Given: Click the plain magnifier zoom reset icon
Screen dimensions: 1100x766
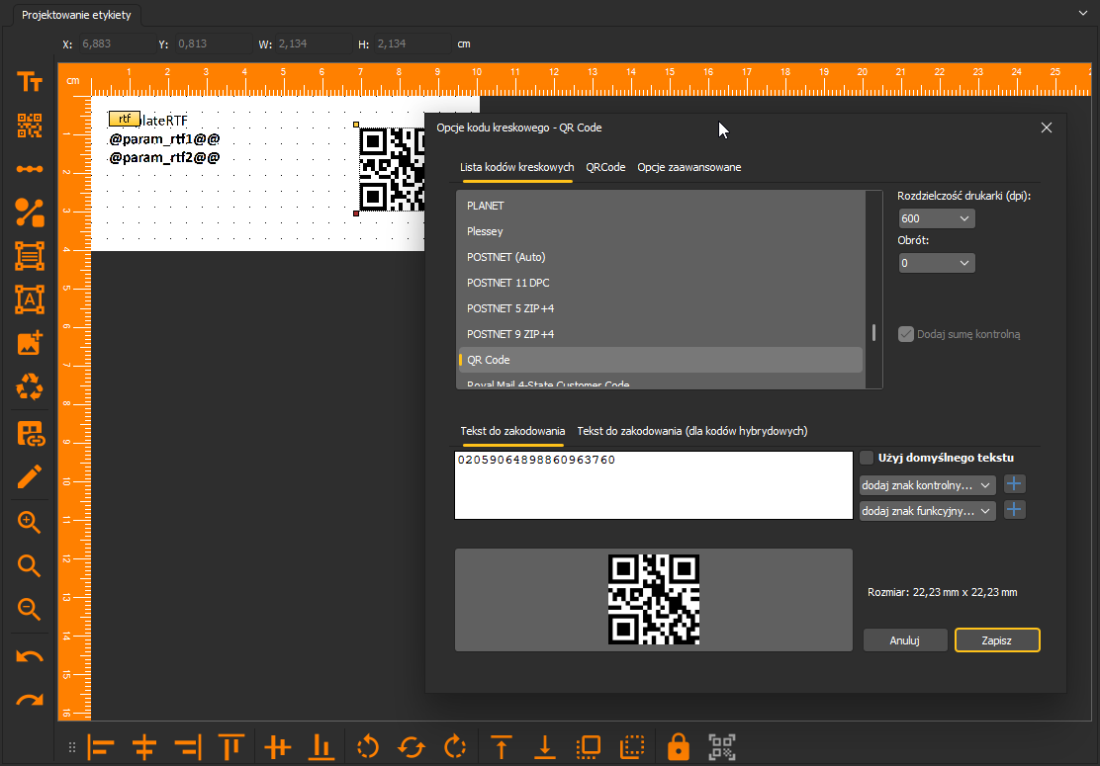Looking at the screenshot, I should click(29, 565).
